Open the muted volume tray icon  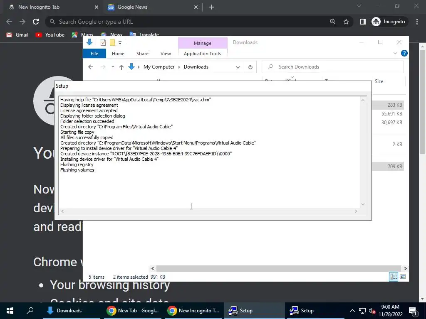click(372, 311)
